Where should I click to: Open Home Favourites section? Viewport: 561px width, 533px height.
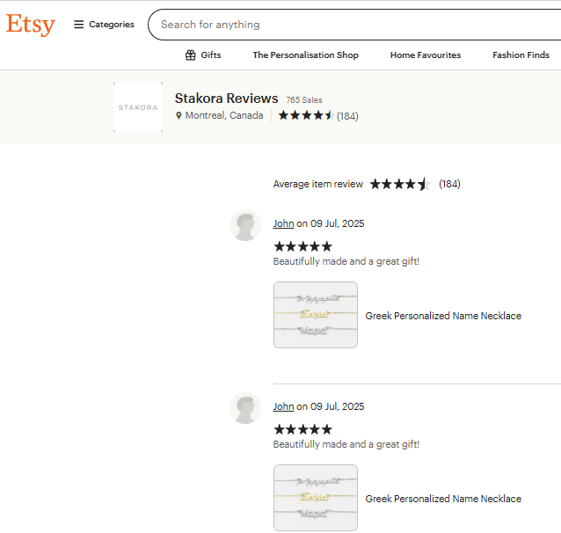tap(426, 55)
